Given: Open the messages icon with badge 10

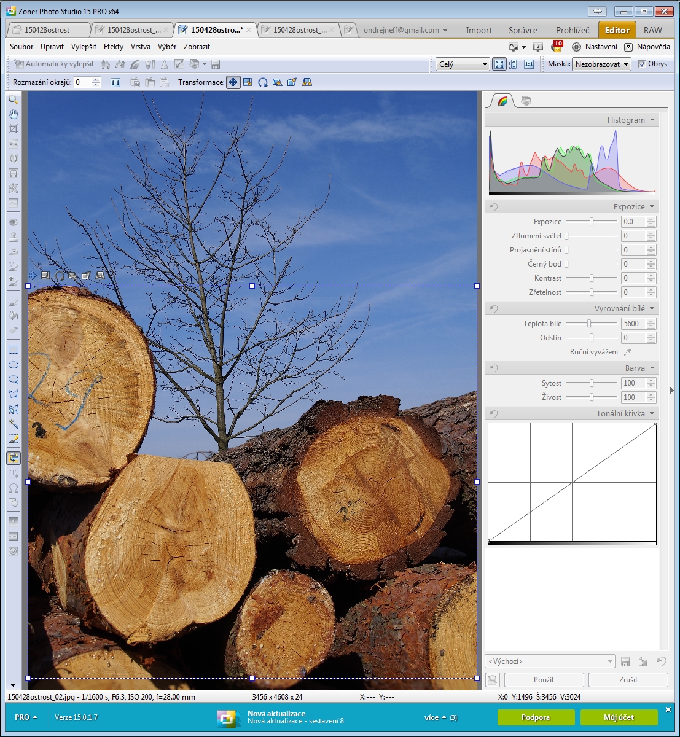Looking at the screenshot, I should 557,47.
